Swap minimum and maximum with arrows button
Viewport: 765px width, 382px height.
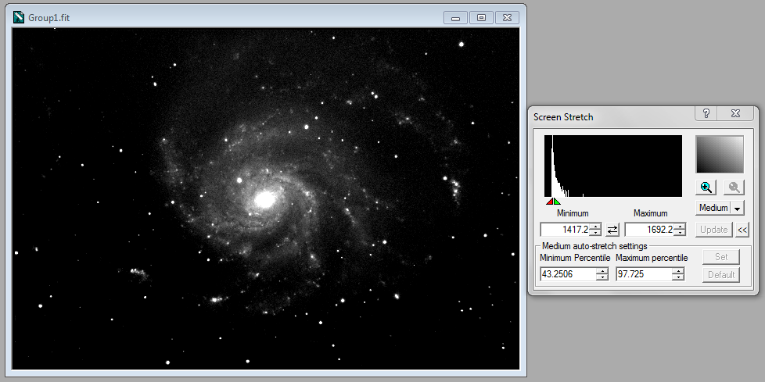pos(612,229)
